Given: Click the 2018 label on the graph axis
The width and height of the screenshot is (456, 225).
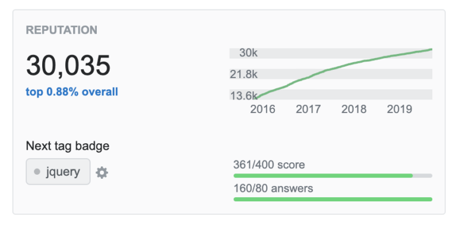Looking at the screenshot, I should pos(354,110).
